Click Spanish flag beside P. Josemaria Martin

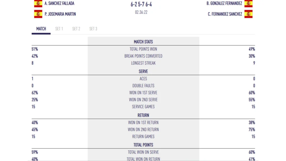pos(38,14)
